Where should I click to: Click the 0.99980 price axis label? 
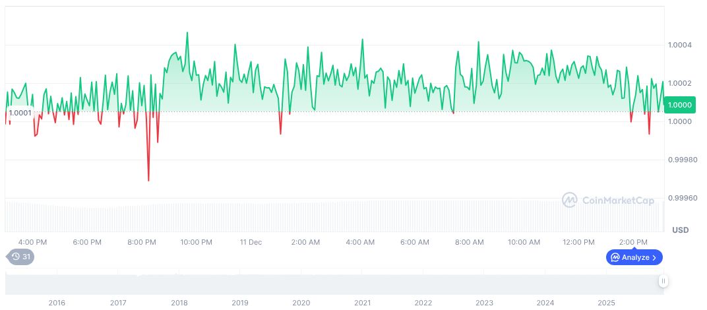(681, 160)
